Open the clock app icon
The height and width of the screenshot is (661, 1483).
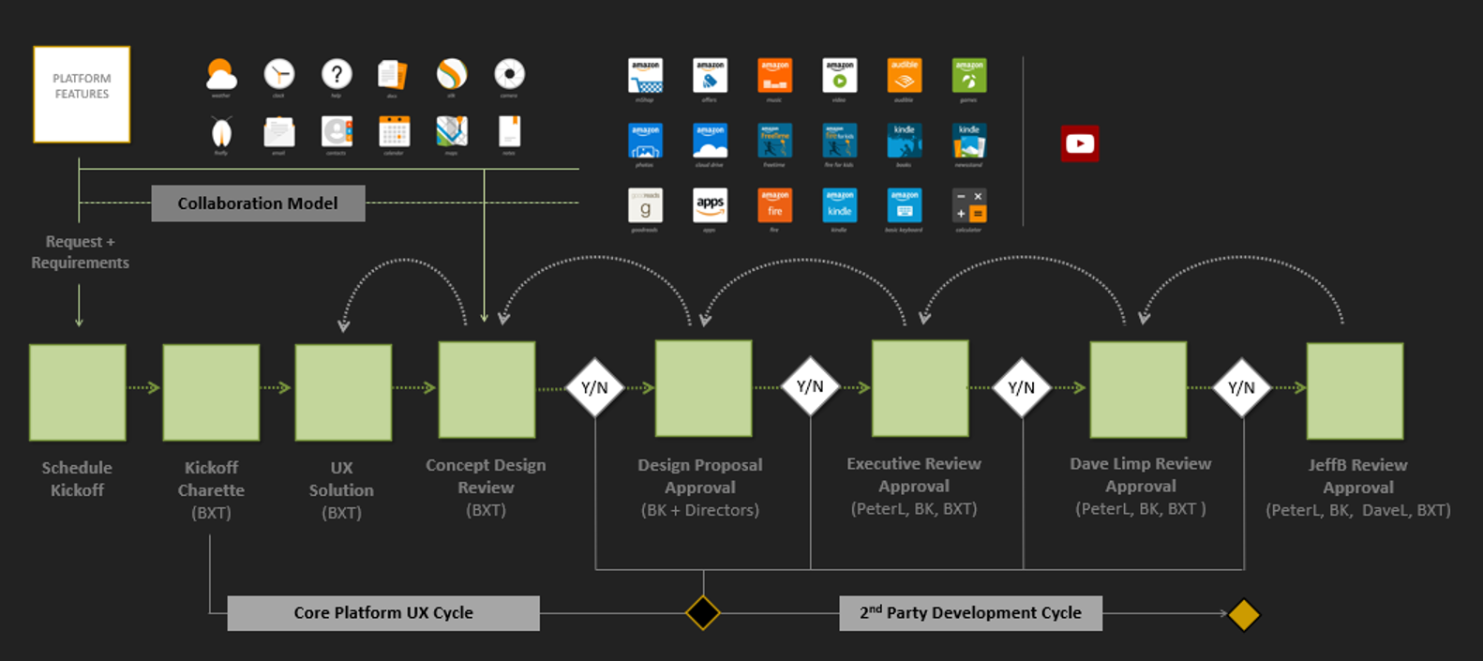click(278, 74)
